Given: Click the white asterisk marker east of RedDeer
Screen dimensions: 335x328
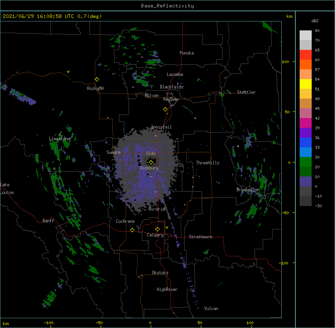Looking at the screenshot, I should (195, 118).
